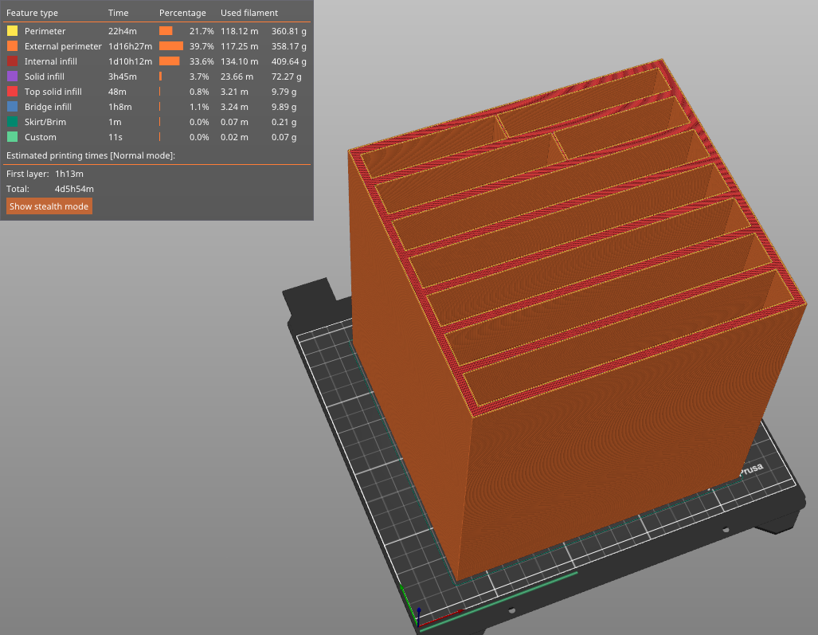The height and width of the screenshot is (635, 818).
Task: Click the Prusa logo on print bed
Action: (751, 471)
